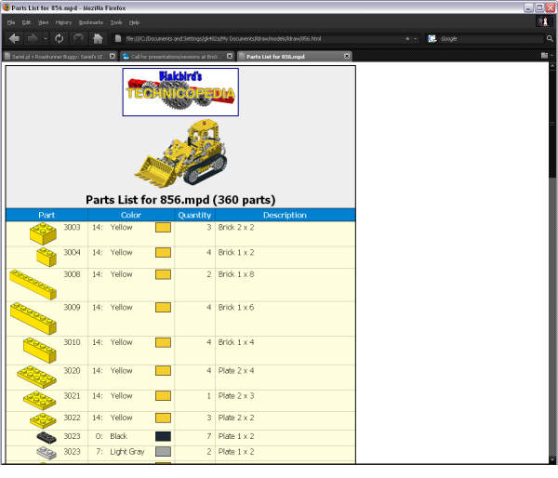Click part number 3020
Viewport: 558px width, 478px height.
pyautogui.click(x=72, y=371)
